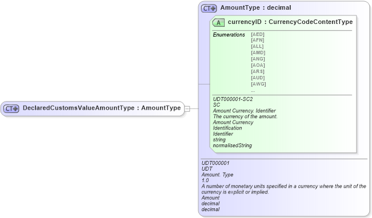Screen dimensions: 372x218
Task: Select enumeration value [ANG]
Action: (x=258, y=59)
